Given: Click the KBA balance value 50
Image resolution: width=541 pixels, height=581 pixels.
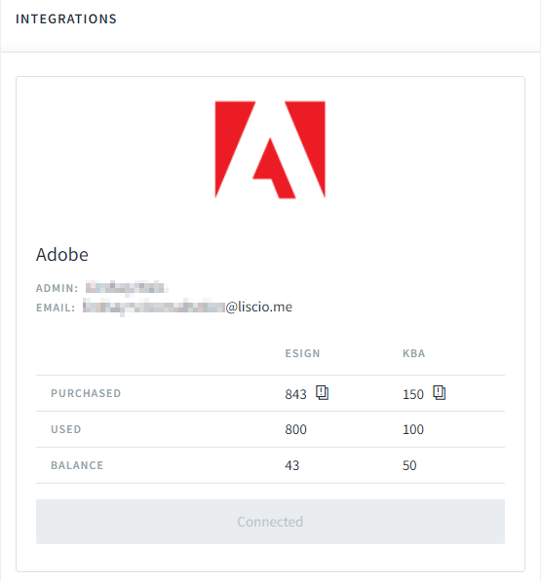Looking at the screenshot, I should point(409,465).
